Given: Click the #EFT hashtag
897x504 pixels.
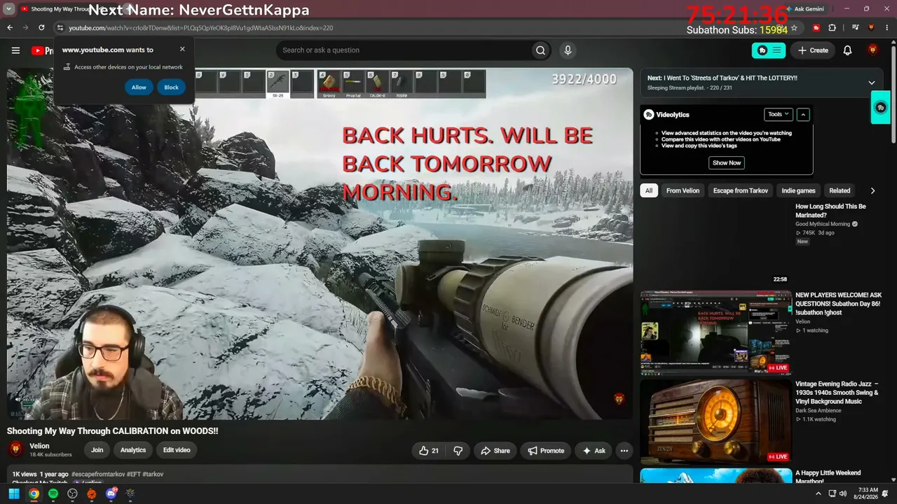Looking at the screenshot, I should (135, 475).
